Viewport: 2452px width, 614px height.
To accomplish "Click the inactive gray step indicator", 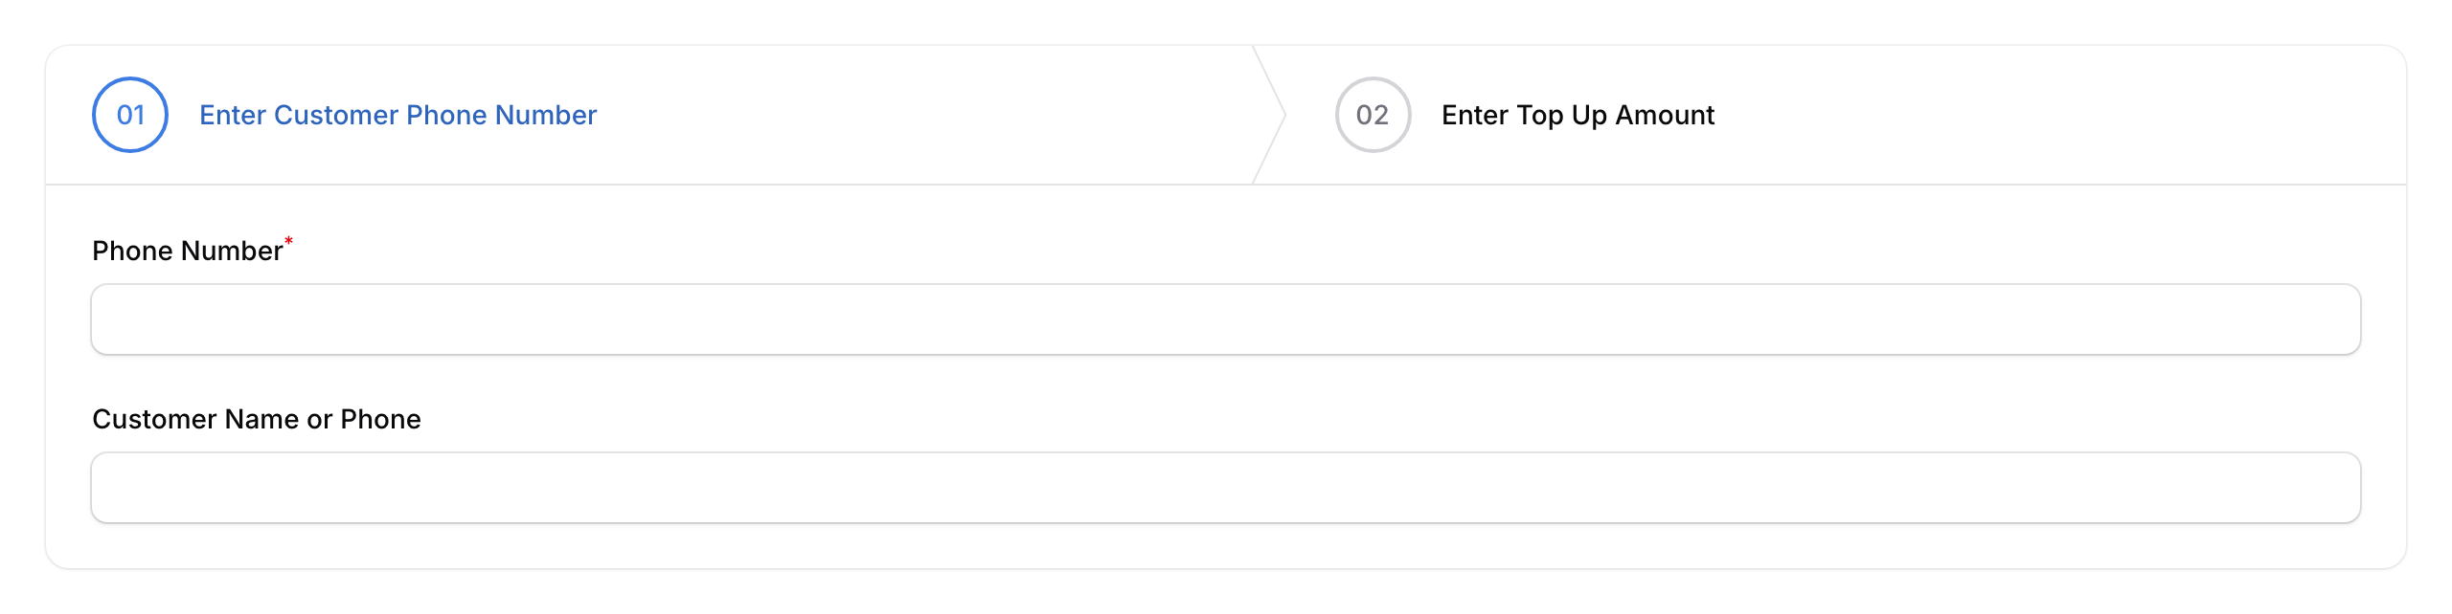I will [1374, 115].
